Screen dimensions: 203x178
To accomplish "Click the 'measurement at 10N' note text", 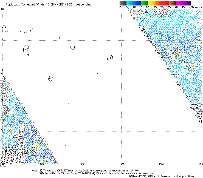I will (x=126, y=171).
